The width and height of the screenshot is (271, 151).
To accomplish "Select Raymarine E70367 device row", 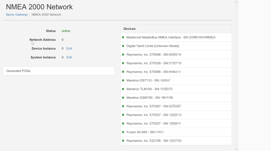I will click(x=176, y=106).
